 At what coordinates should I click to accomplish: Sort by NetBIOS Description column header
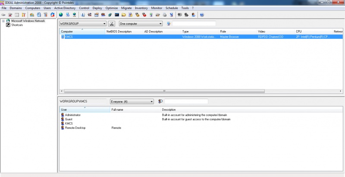click(124, 31)
